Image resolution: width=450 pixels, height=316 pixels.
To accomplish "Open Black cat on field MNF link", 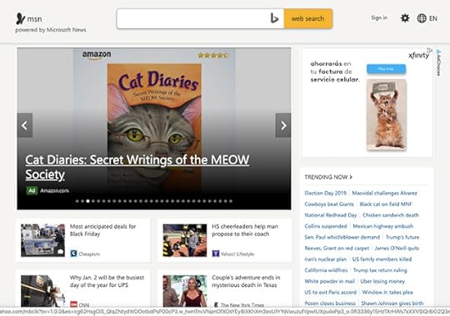I will (x=386, y=205).
